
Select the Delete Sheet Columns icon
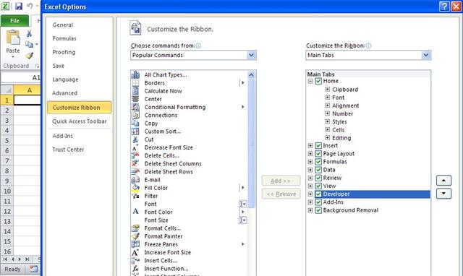pyautogui.click(x=135, y=163)
